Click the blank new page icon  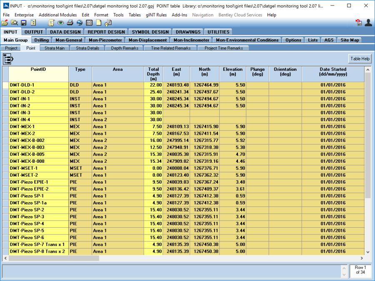(99, 23)
